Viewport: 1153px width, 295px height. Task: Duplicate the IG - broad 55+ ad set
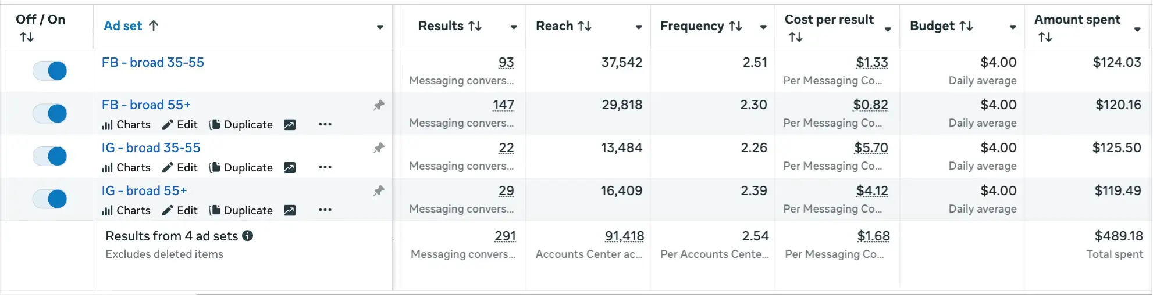tap(241, 211)
